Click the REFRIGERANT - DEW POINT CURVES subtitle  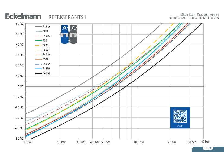tap(194, 18)
